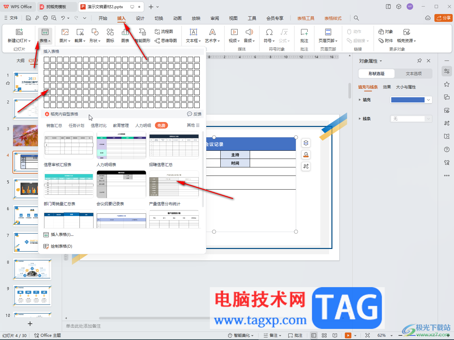Click the Docer Resources (稻壳资源) icon
This screenshot has width=454, height=340.
point(407,32)
